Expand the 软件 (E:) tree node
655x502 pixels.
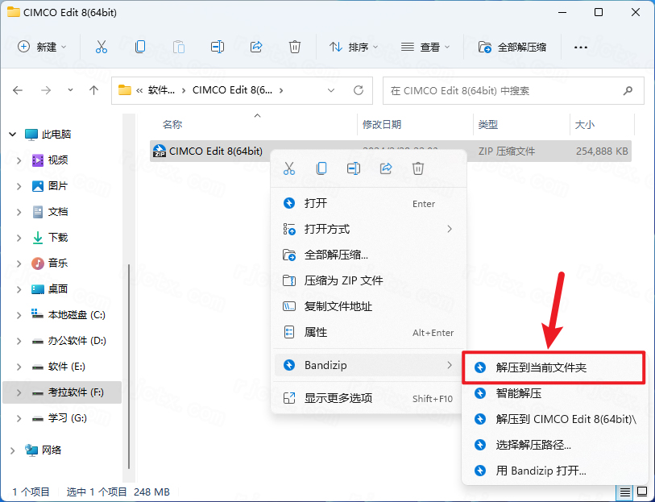tap(19, 367)
